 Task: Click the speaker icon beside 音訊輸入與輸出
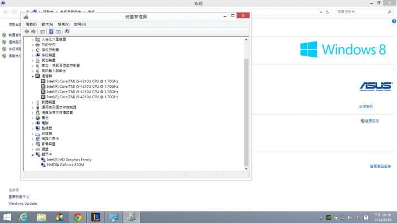point(37,71)
